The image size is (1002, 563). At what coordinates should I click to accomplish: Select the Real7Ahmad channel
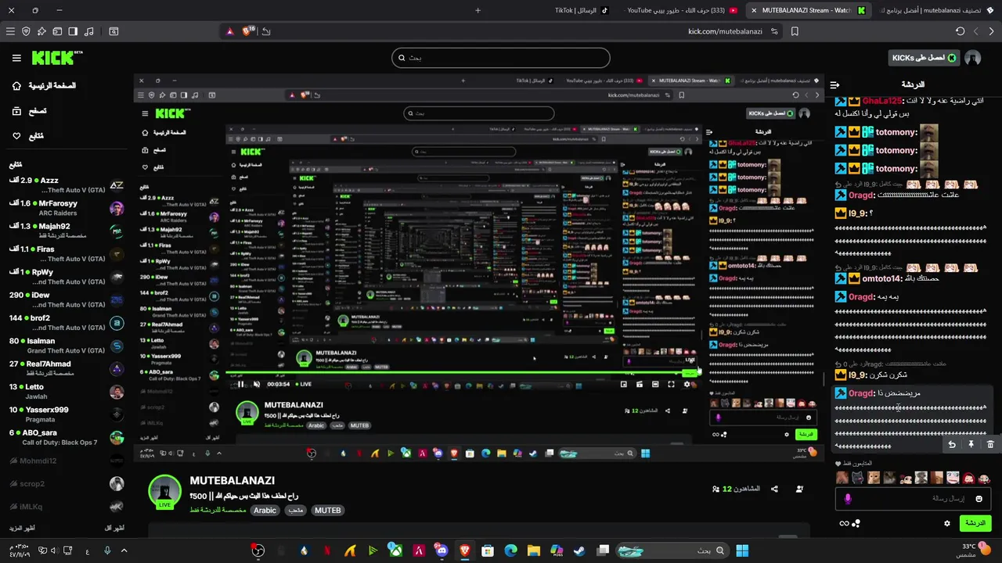pos(67,368)
